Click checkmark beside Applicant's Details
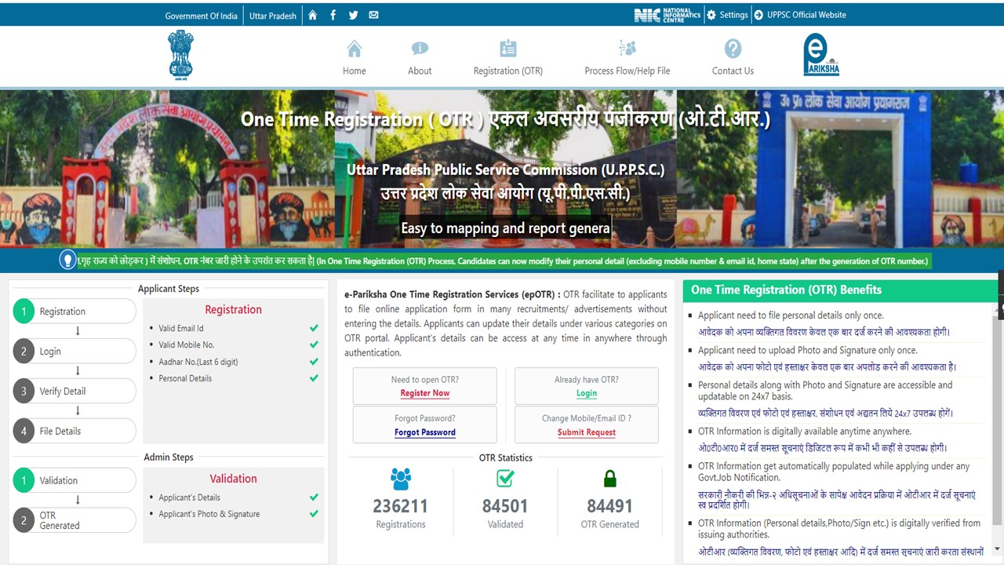The height and width of the screenshot is (565, 1004). [x=314, y=498]
